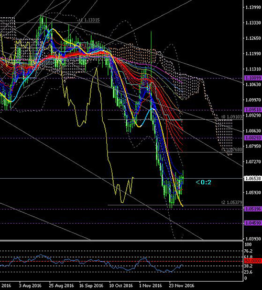Click the cyan <0:2 annotation
Viewport: 262px width, 290px height.
[x=203, y=182]
